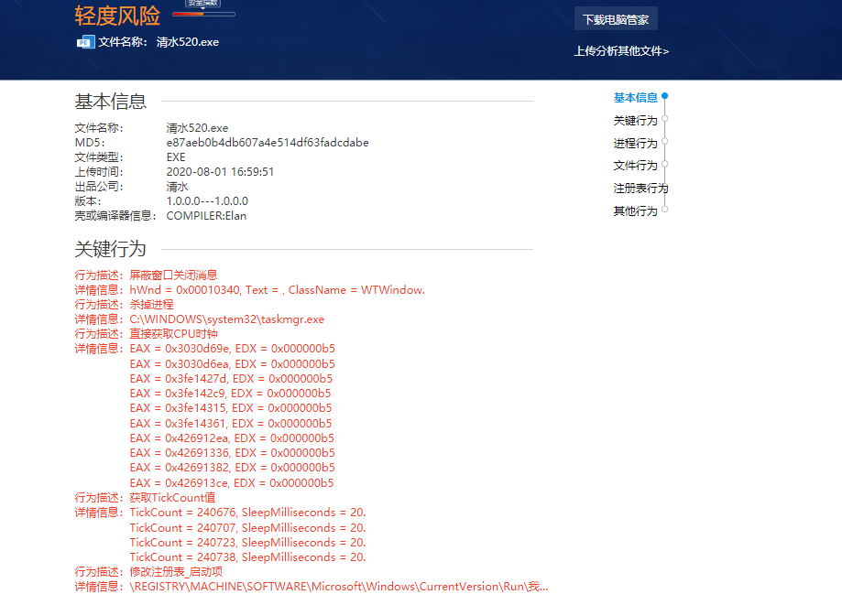Screen dimensions: 842x605
Task: Click the 获取TickCount值 behavior description
Action: click(x=172, y=498)
